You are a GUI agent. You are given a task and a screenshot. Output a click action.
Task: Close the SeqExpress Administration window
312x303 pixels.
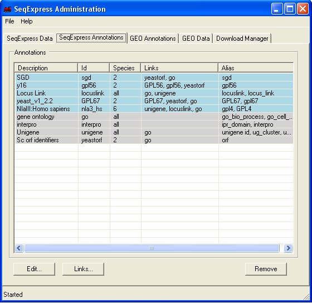coord(303,9)
